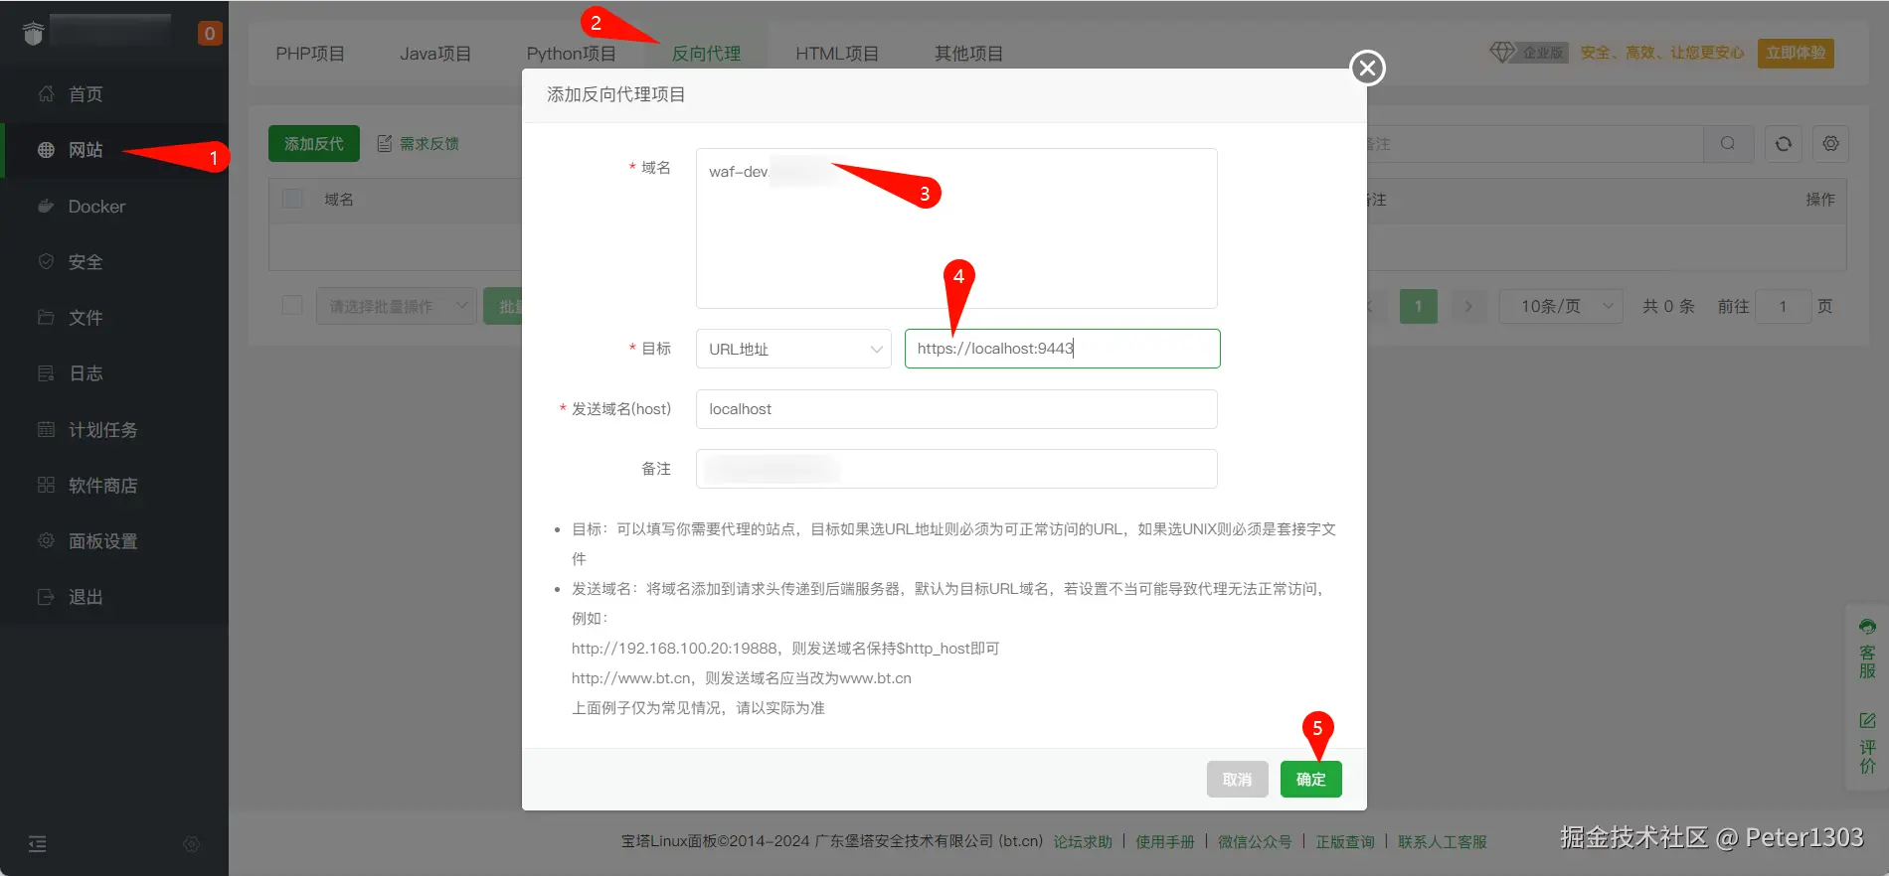Toggle the select-all checkbox in table header
The height and width of the screenshot is (876, 1889).
292,199
